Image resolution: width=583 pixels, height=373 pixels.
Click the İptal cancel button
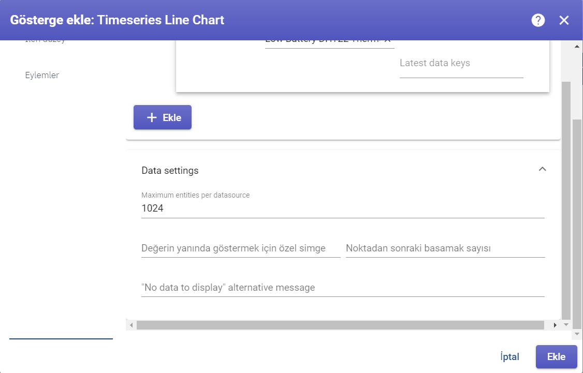click(510, 356)
